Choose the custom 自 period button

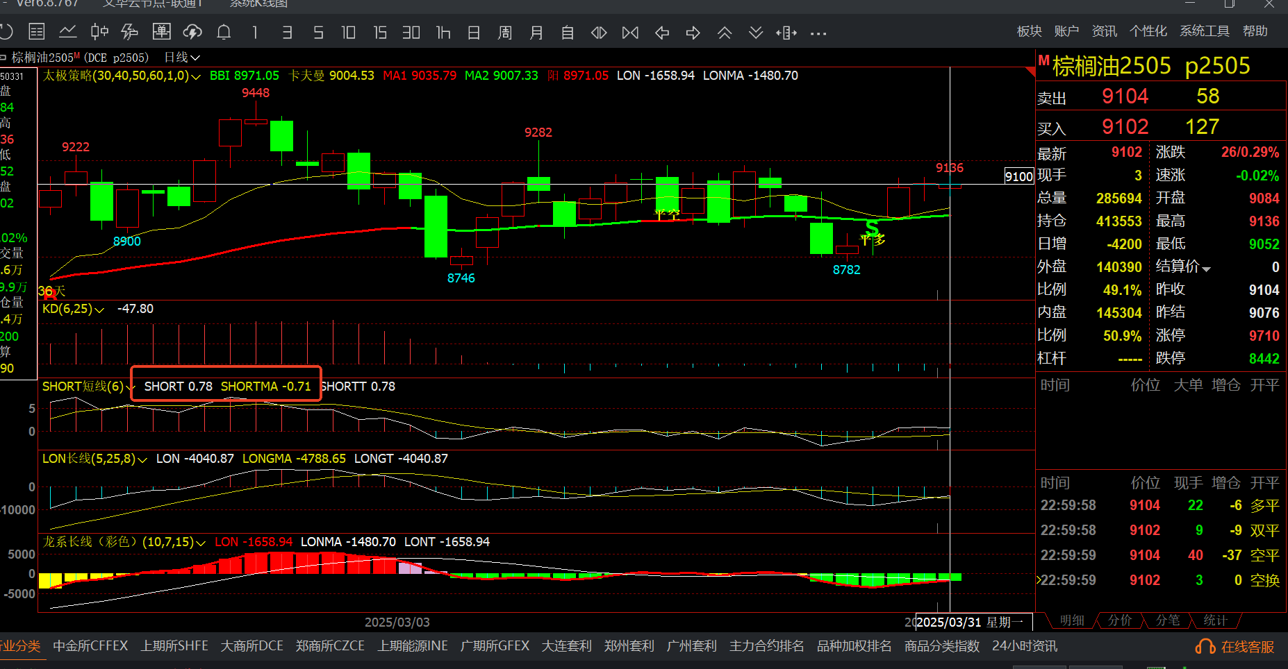[x=568, y=33]
